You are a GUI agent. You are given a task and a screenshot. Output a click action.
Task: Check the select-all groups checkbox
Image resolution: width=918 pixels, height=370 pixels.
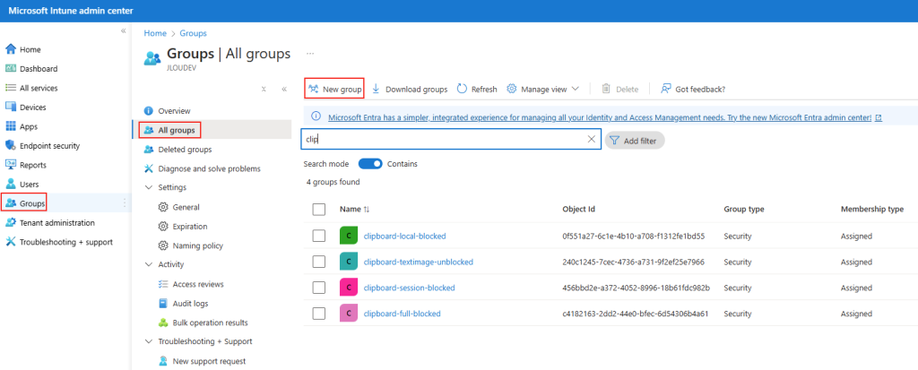pyautogui.click(x=318, y=210)
